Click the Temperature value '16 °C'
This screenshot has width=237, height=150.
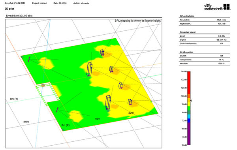pyautogui.click(x=222, y=60)
